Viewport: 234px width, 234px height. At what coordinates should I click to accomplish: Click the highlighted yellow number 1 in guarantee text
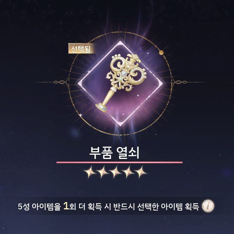point(66,206)
